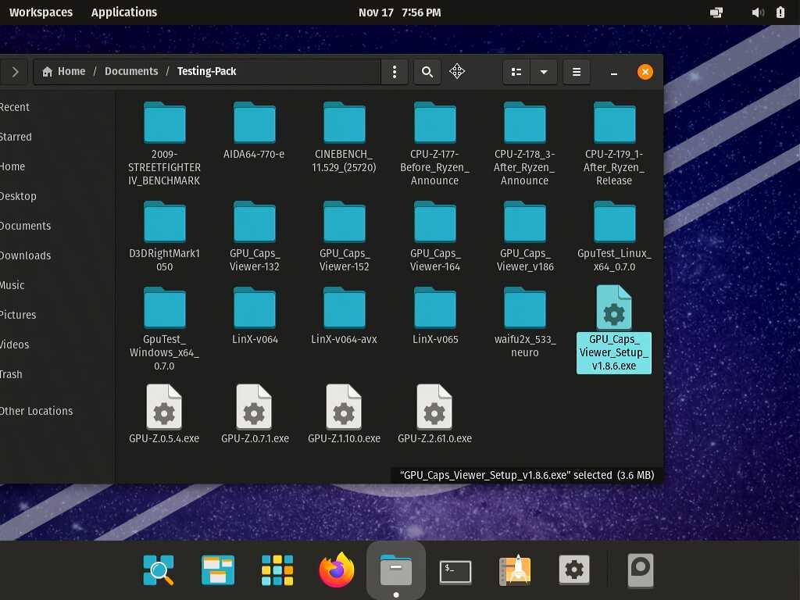
Task: Open Other Locations in the sidebar
Action: click(x=57, y=411)
